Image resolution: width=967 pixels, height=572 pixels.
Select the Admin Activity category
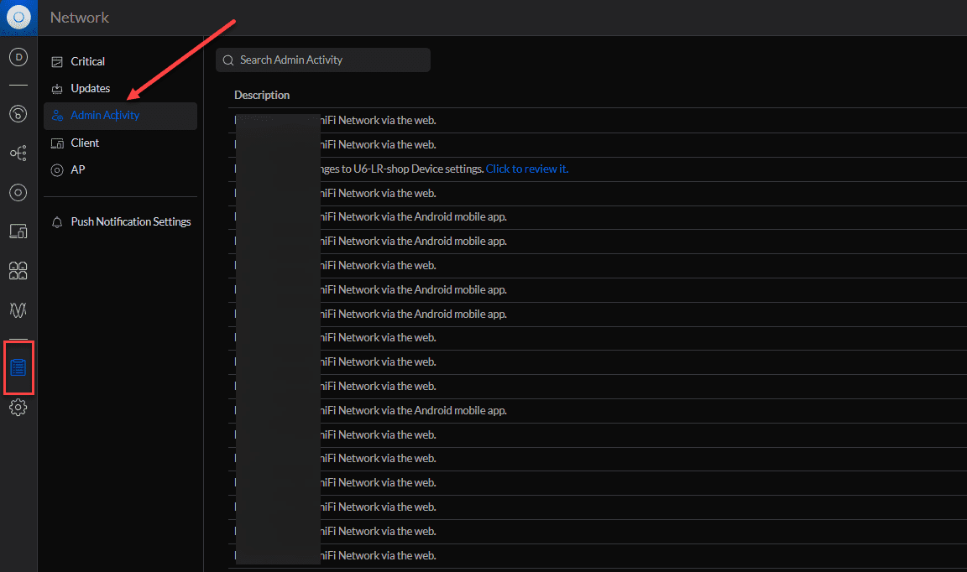pos(120,116)
